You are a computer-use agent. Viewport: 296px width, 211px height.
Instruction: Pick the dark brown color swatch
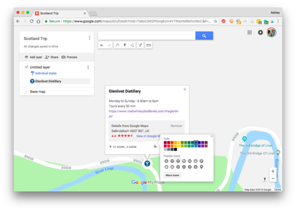[206, 142]
